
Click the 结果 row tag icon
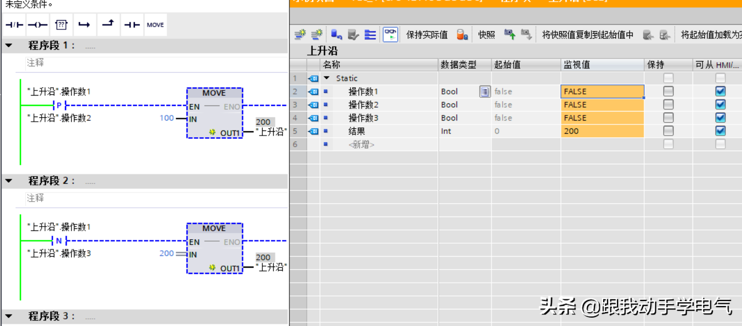tap(314, 131)
